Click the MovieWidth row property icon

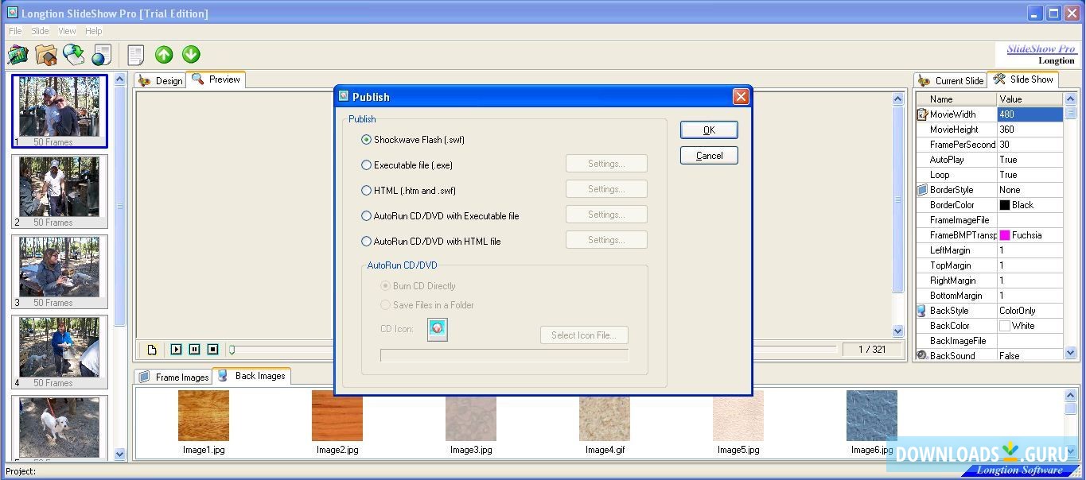[x=923, y=114]
